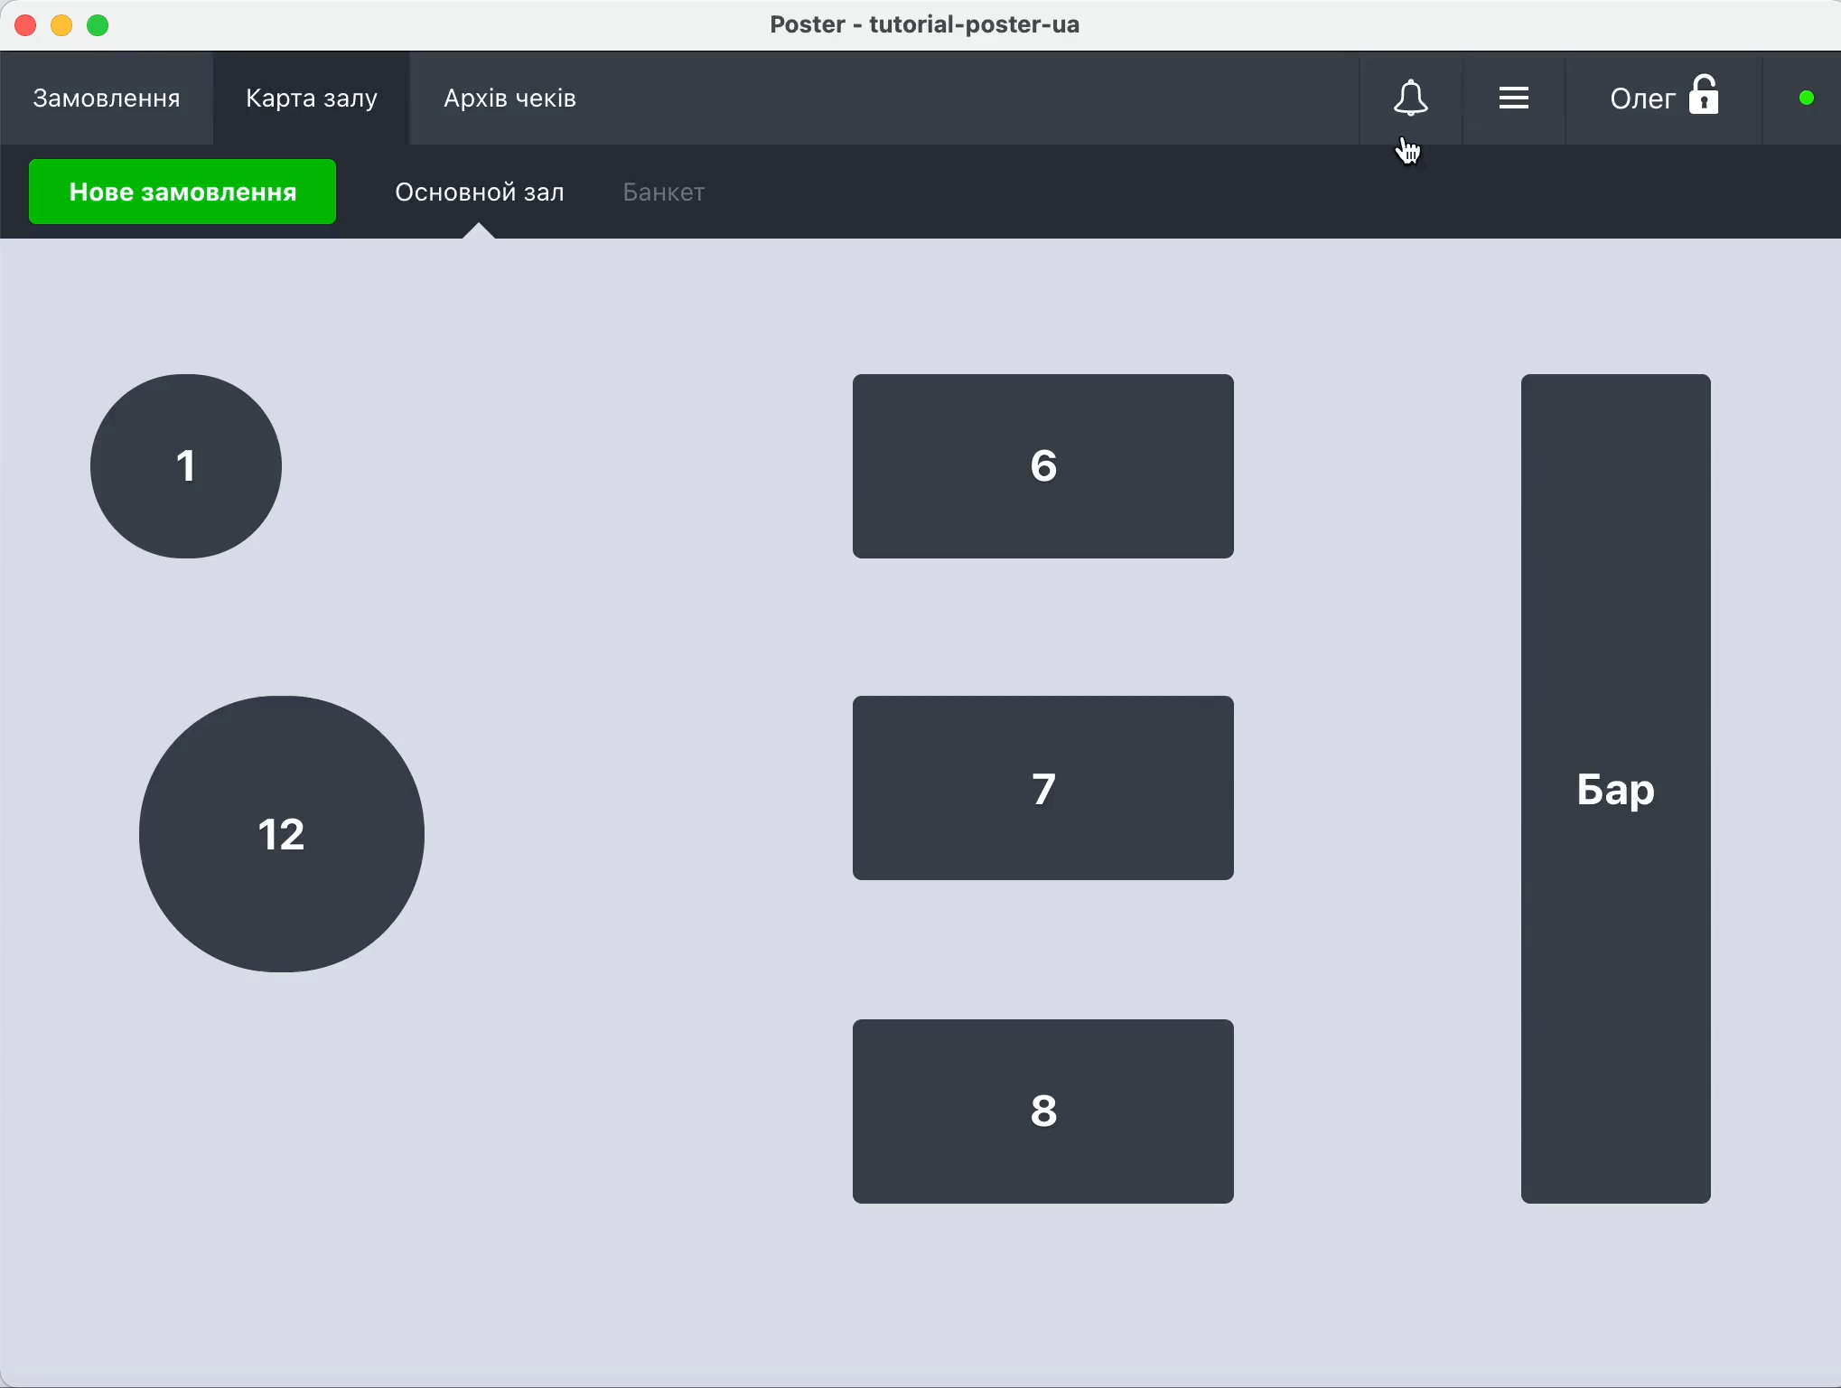Open the hamburger menu
This screenshot has width=1841, height=1388.
coord(1514,98)
